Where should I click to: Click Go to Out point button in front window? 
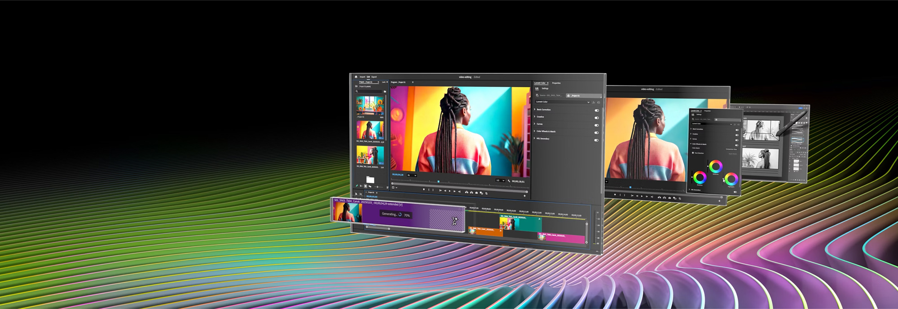[459, 192]
